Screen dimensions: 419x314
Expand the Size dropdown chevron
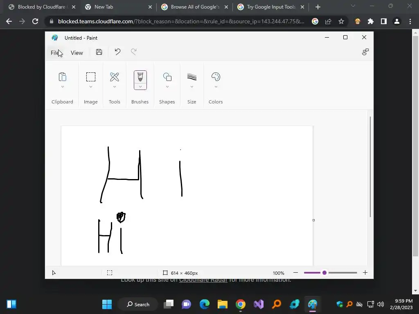tap(191, 87)
